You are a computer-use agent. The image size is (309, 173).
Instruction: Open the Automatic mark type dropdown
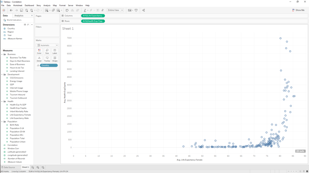[57, 45]
